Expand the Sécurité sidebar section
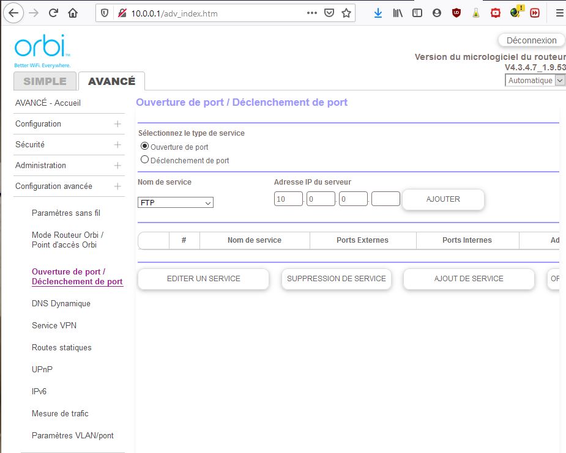Screen dimensions: 566x453 [x=117, y=145]
